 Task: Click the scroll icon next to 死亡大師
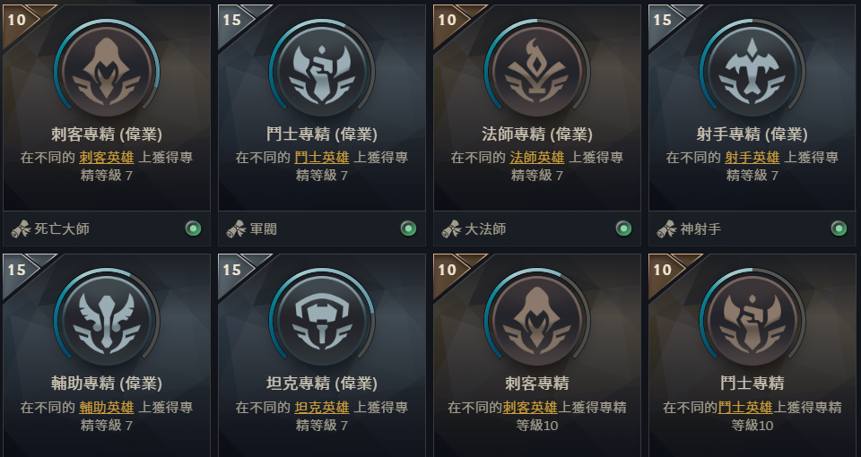pyautogui.click(x=21, y=228)
